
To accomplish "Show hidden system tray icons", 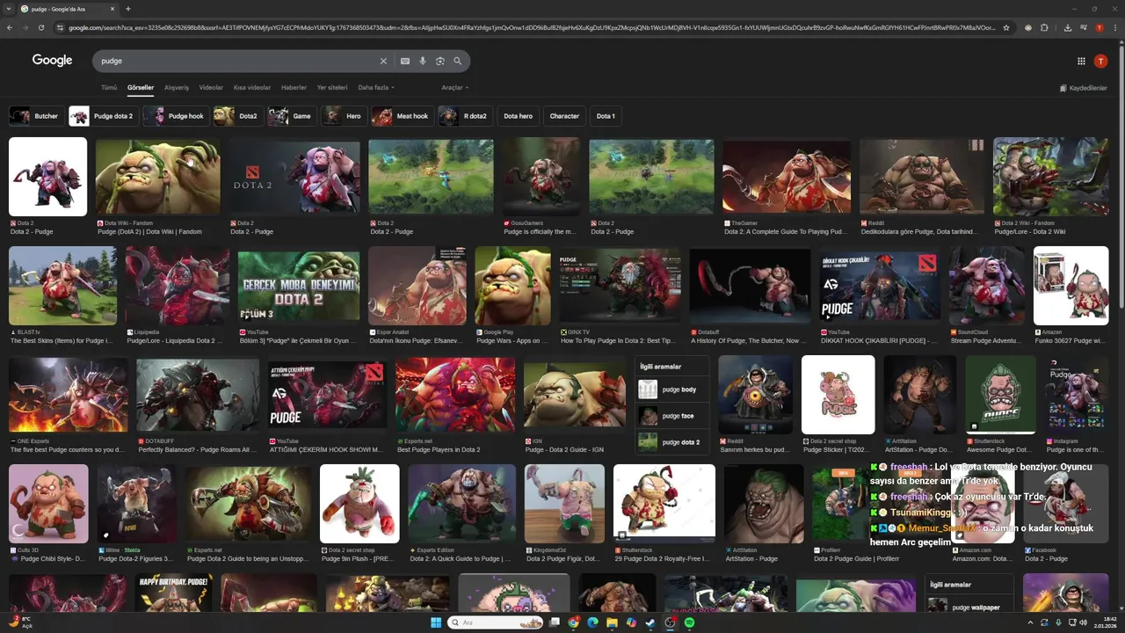I will (x=1030, y=622).
